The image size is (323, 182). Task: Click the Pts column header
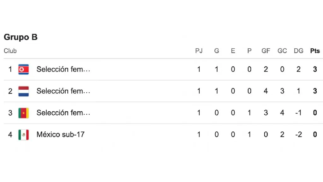click(x=315, y=51)
